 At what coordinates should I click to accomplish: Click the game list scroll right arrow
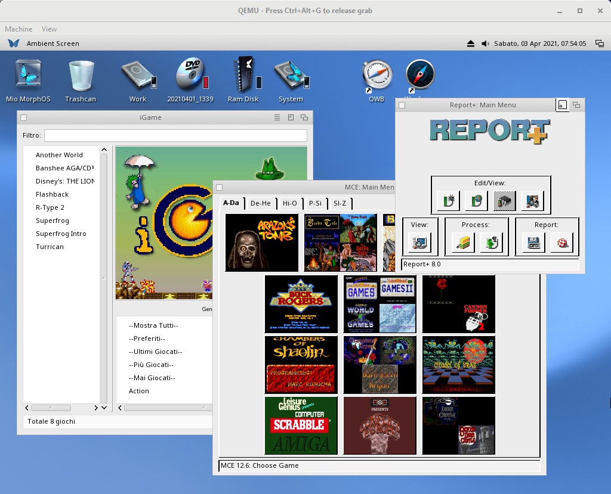click(x=96, y=408)
